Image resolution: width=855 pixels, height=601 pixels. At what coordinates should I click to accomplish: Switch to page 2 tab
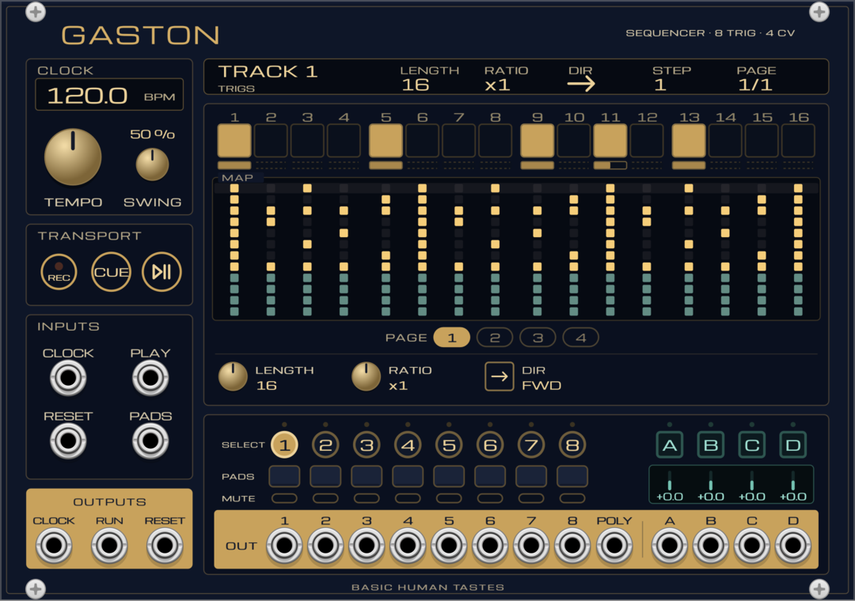tap(495, 338)
